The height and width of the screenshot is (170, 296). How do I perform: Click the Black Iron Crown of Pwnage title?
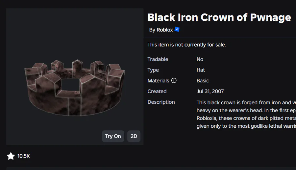219,17
